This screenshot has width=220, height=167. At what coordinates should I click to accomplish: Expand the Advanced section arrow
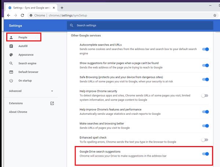tap(52, 91)
